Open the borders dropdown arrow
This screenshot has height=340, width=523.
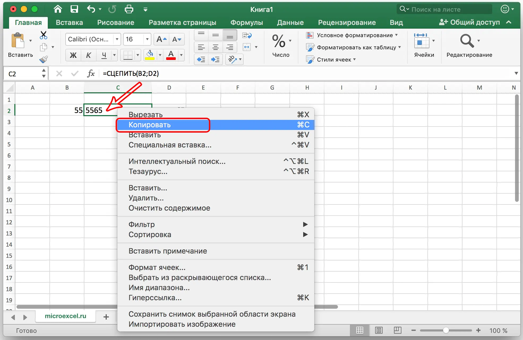[x=138, y=55]
